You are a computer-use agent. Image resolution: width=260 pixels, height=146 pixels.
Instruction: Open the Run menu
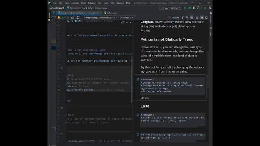click(x=100, y=3)
